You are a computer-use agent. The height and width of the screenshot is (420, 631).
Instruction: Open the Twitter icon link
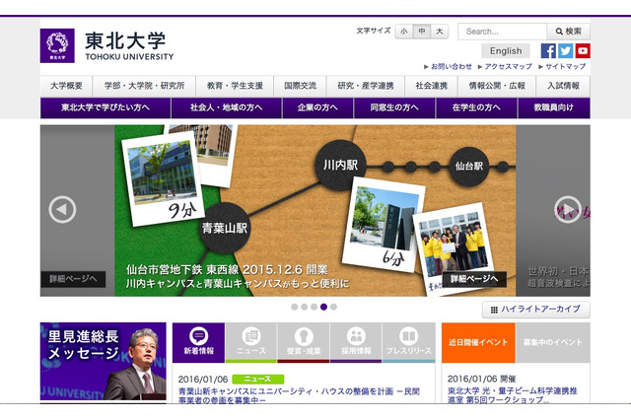[x=565, y=50]
